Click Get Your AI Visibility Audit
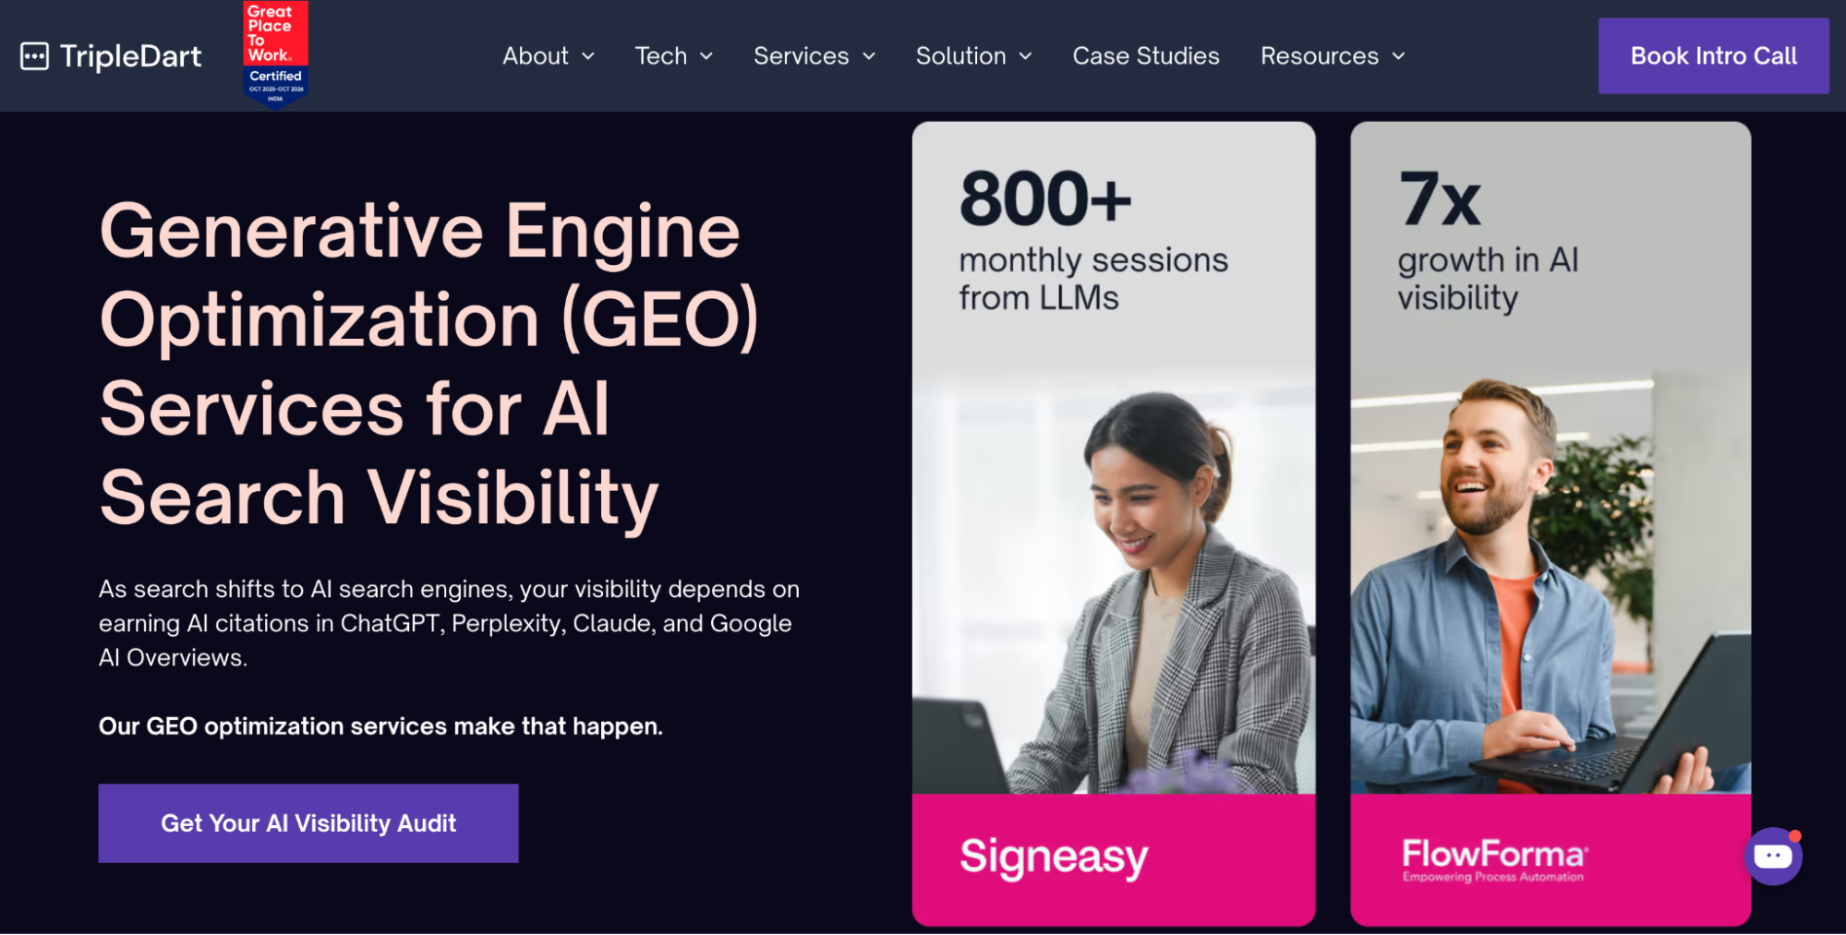This screenshot has height=935, width=1846. tap(308, 822)
